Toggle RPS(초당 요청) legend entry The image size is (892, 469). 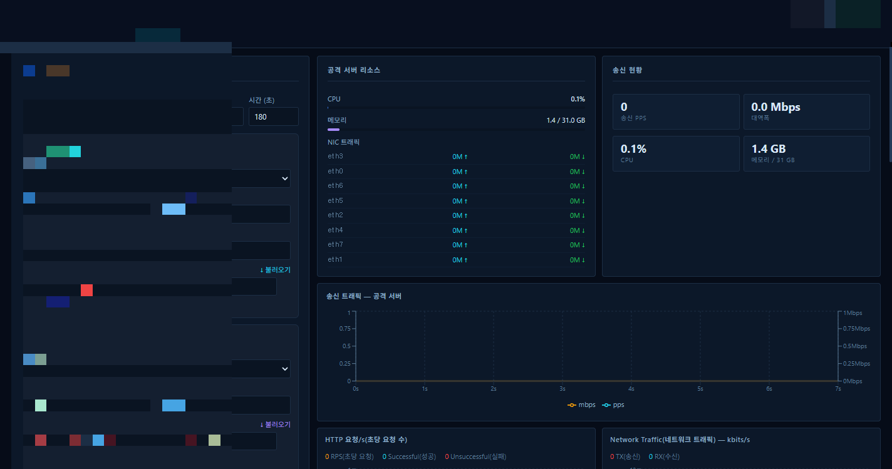tap(350, 456)
